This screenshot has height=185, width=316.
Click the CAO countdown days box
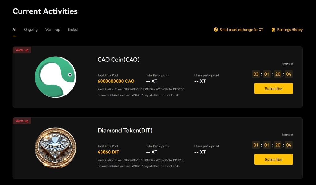[x=256, y=74]
